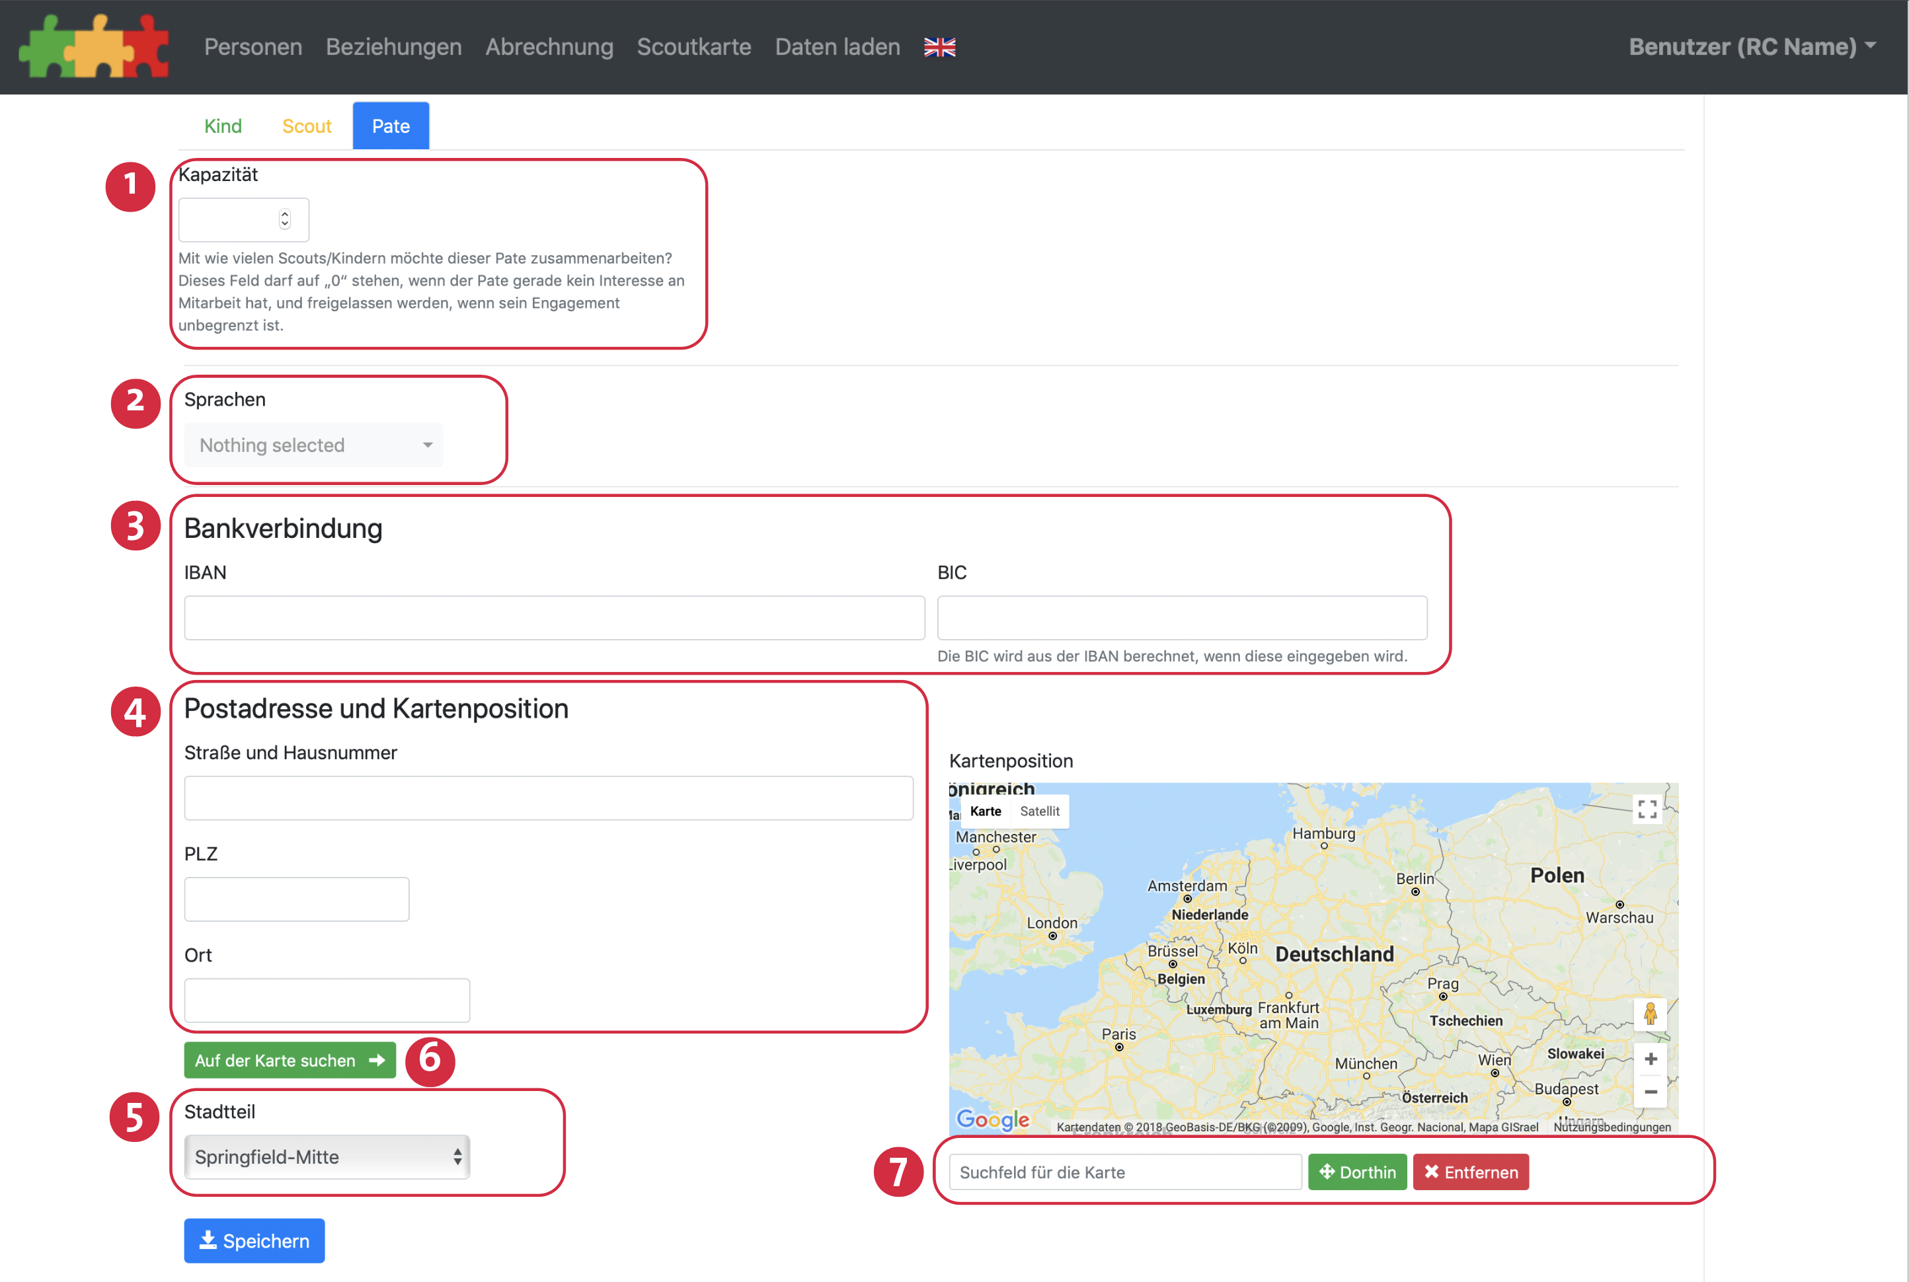
Task: Focus the IBAN input field
Action: (554, 617)
